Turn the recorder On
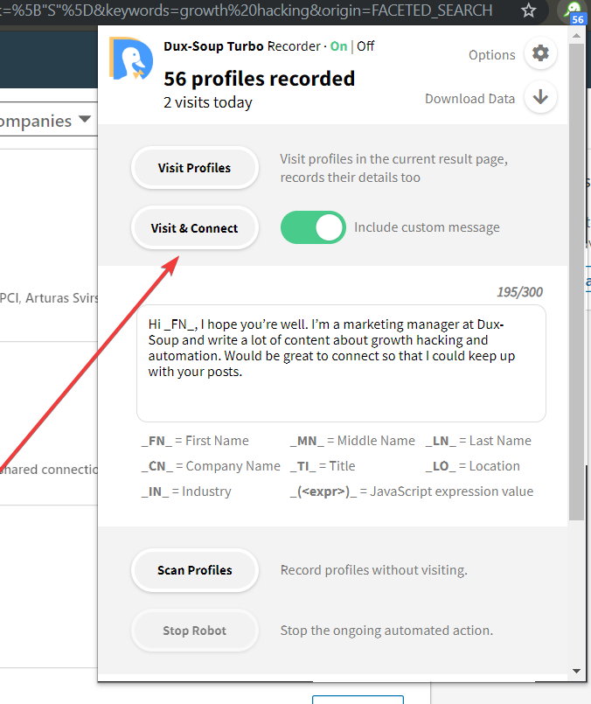This screenshot has width=591, height=704. (339, 46)
